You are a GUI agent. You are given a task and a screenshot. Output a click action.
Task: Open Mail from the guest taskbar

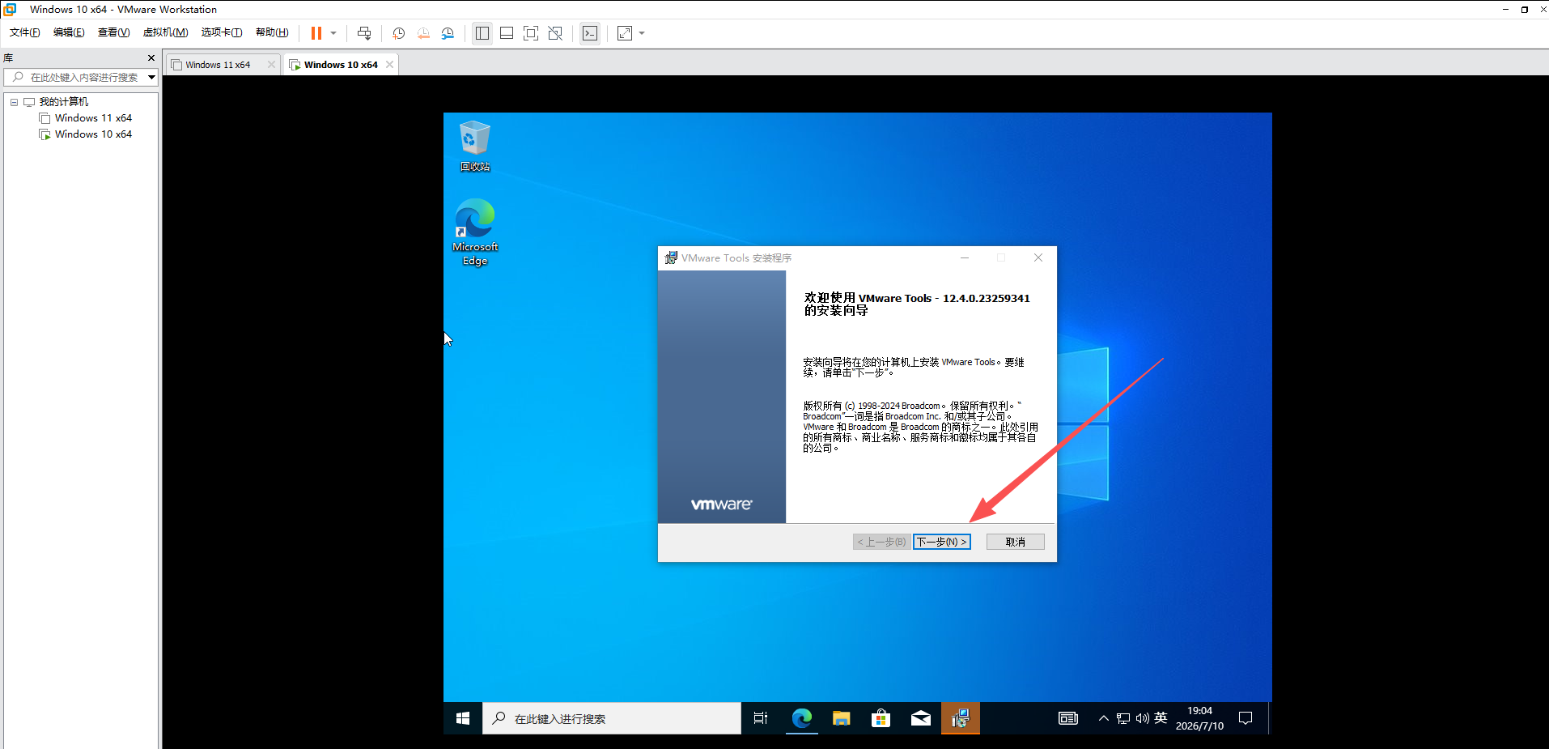(x=920, y=718)
